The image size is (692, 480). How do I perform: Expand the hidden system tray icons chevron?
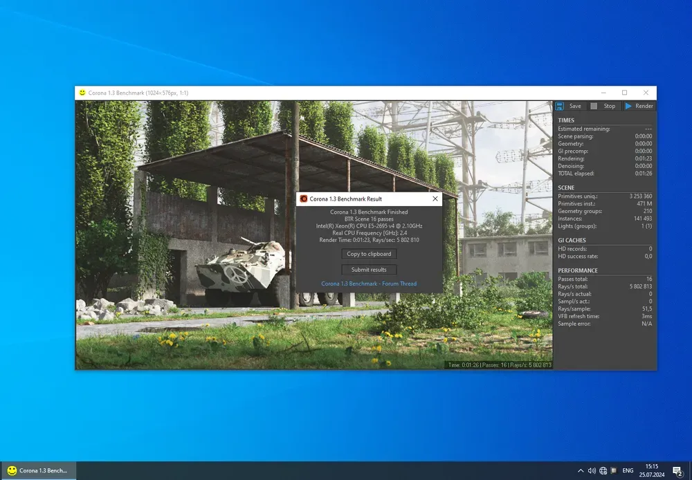[x=580, y=470]
